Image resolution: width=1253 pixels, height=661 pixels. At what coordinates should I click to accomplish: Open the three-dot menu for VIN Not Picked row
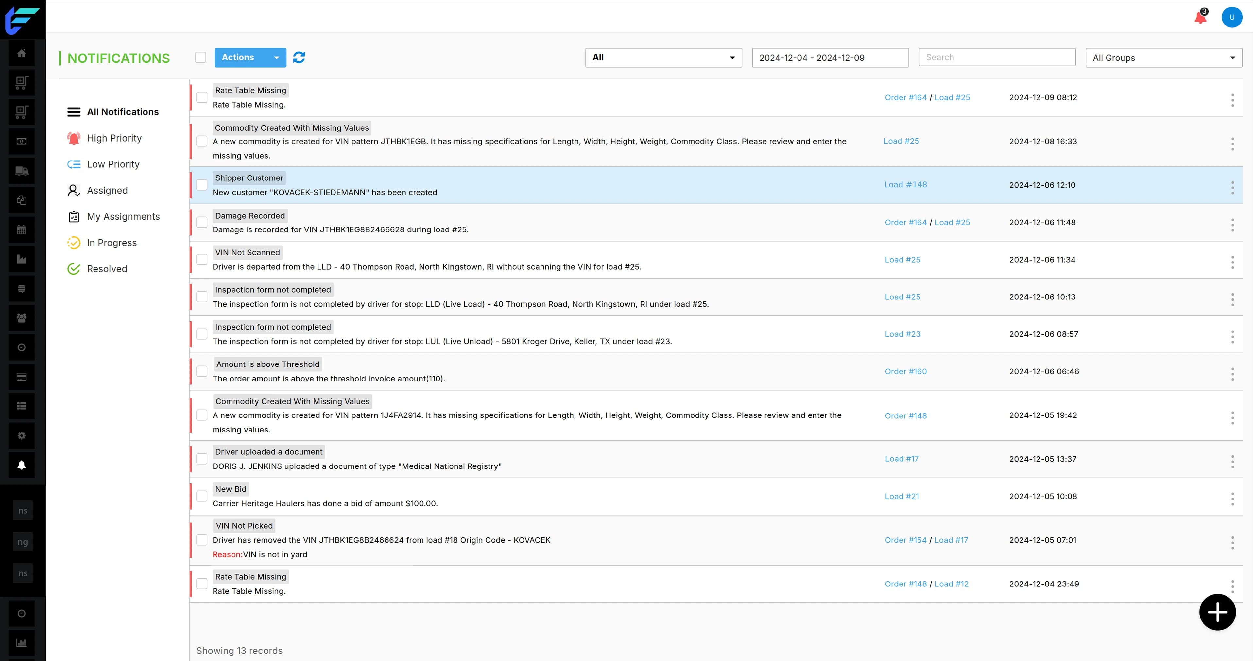[x=1233, y=543]
